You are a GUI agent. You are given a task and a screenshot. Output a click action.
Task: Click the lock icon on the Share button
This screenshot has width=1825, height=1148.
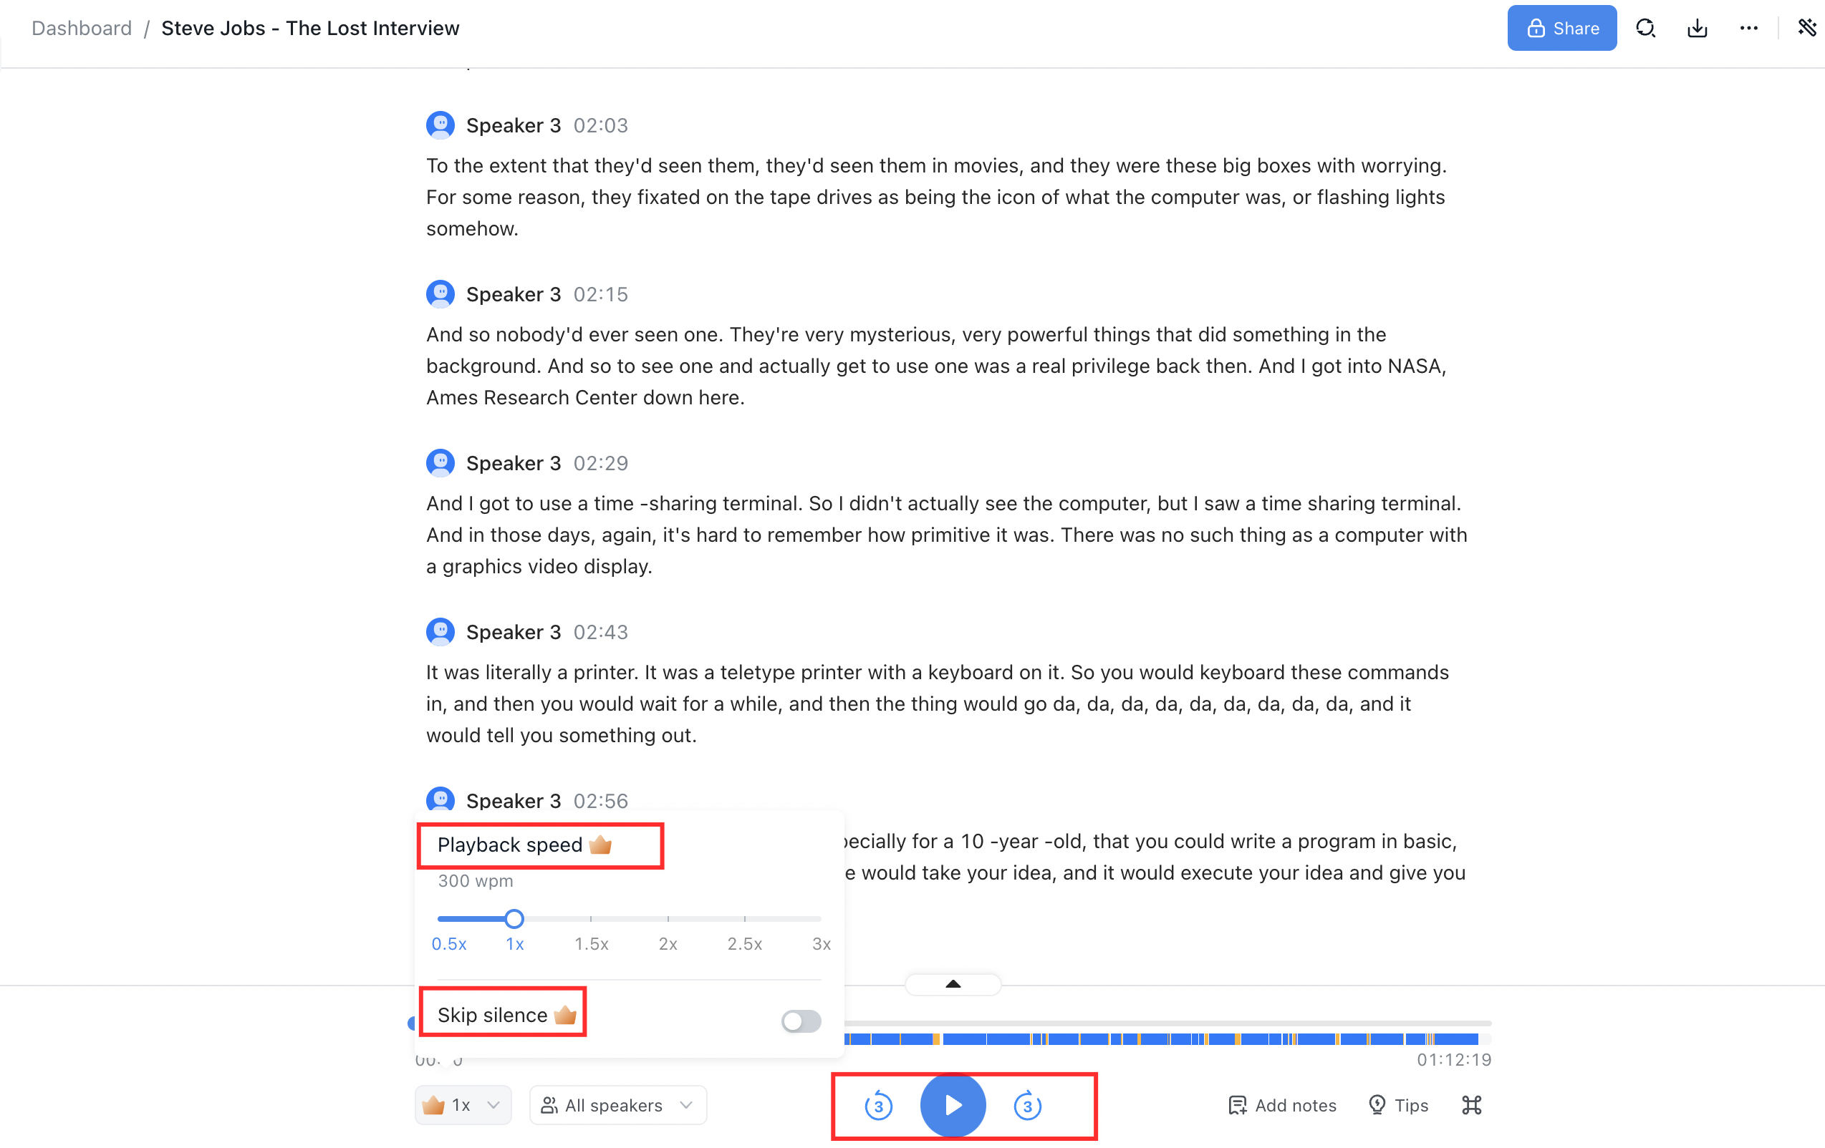pyautogui.click(x=1536, y=27)
